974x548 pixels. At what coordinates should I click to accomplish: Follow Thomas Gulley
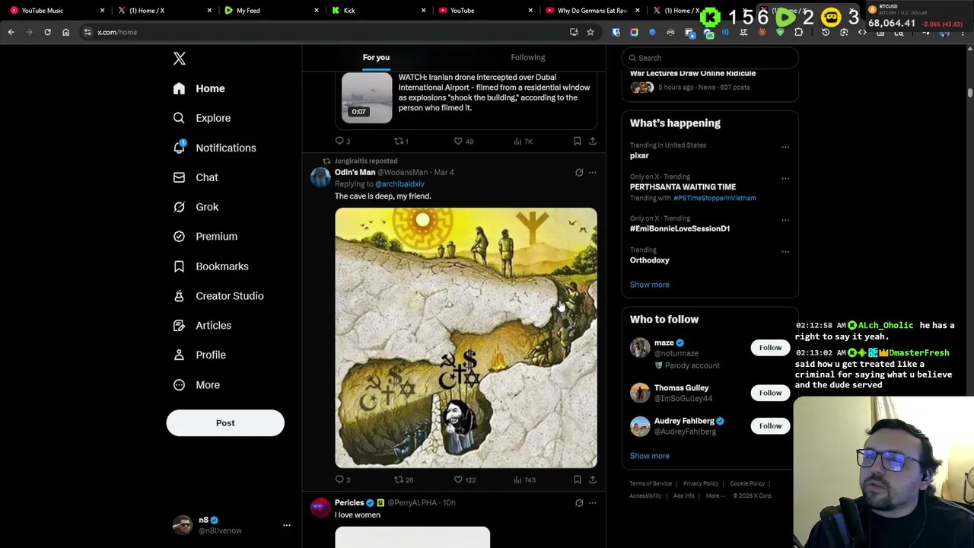(770, 393)
